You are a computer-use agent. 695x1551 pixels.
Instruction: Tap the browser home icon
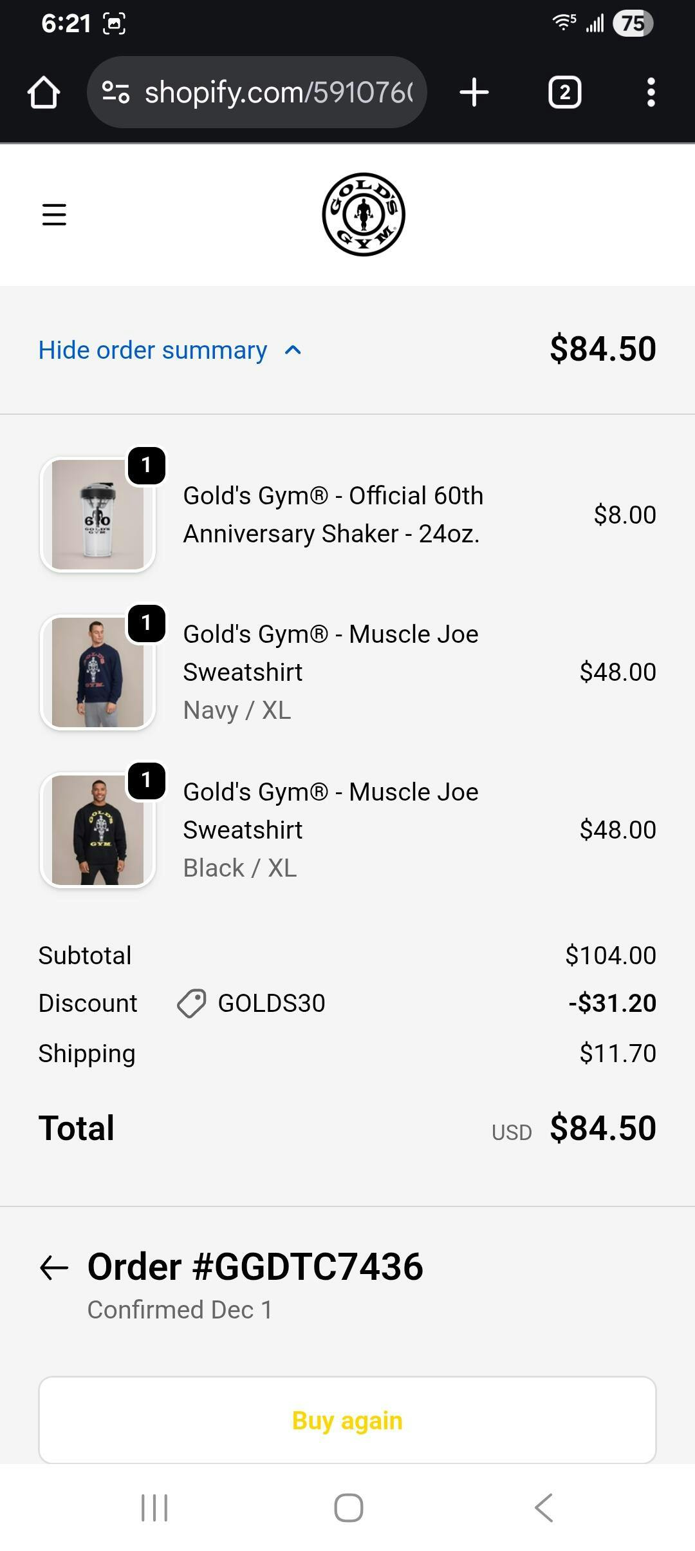pos(44,92)
